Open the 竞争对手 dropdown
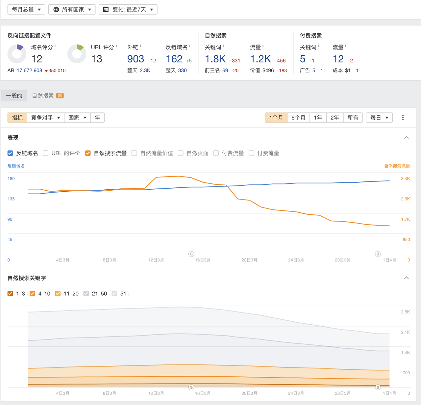The width and height of the screenshot is (421, 405). pyautogui.click(x=45, y=118)
